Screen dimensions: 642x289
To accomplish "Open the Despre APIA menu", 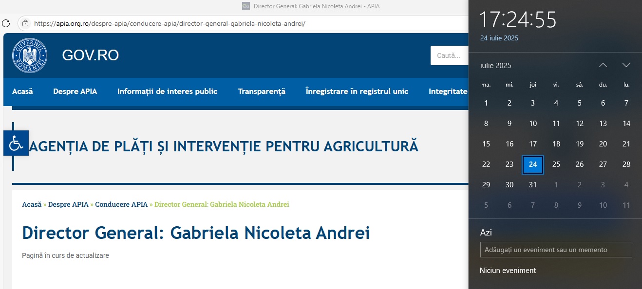I will [75, 91].
